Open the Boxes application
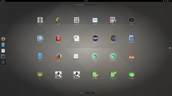172x96 pixels. tap(40, 20)
